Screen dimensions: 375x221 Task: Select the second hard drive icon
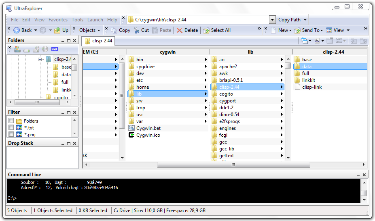click(27, 50)
